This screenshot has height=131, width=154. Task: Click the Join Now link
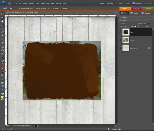pyautogui.click(x=110, y=3)
